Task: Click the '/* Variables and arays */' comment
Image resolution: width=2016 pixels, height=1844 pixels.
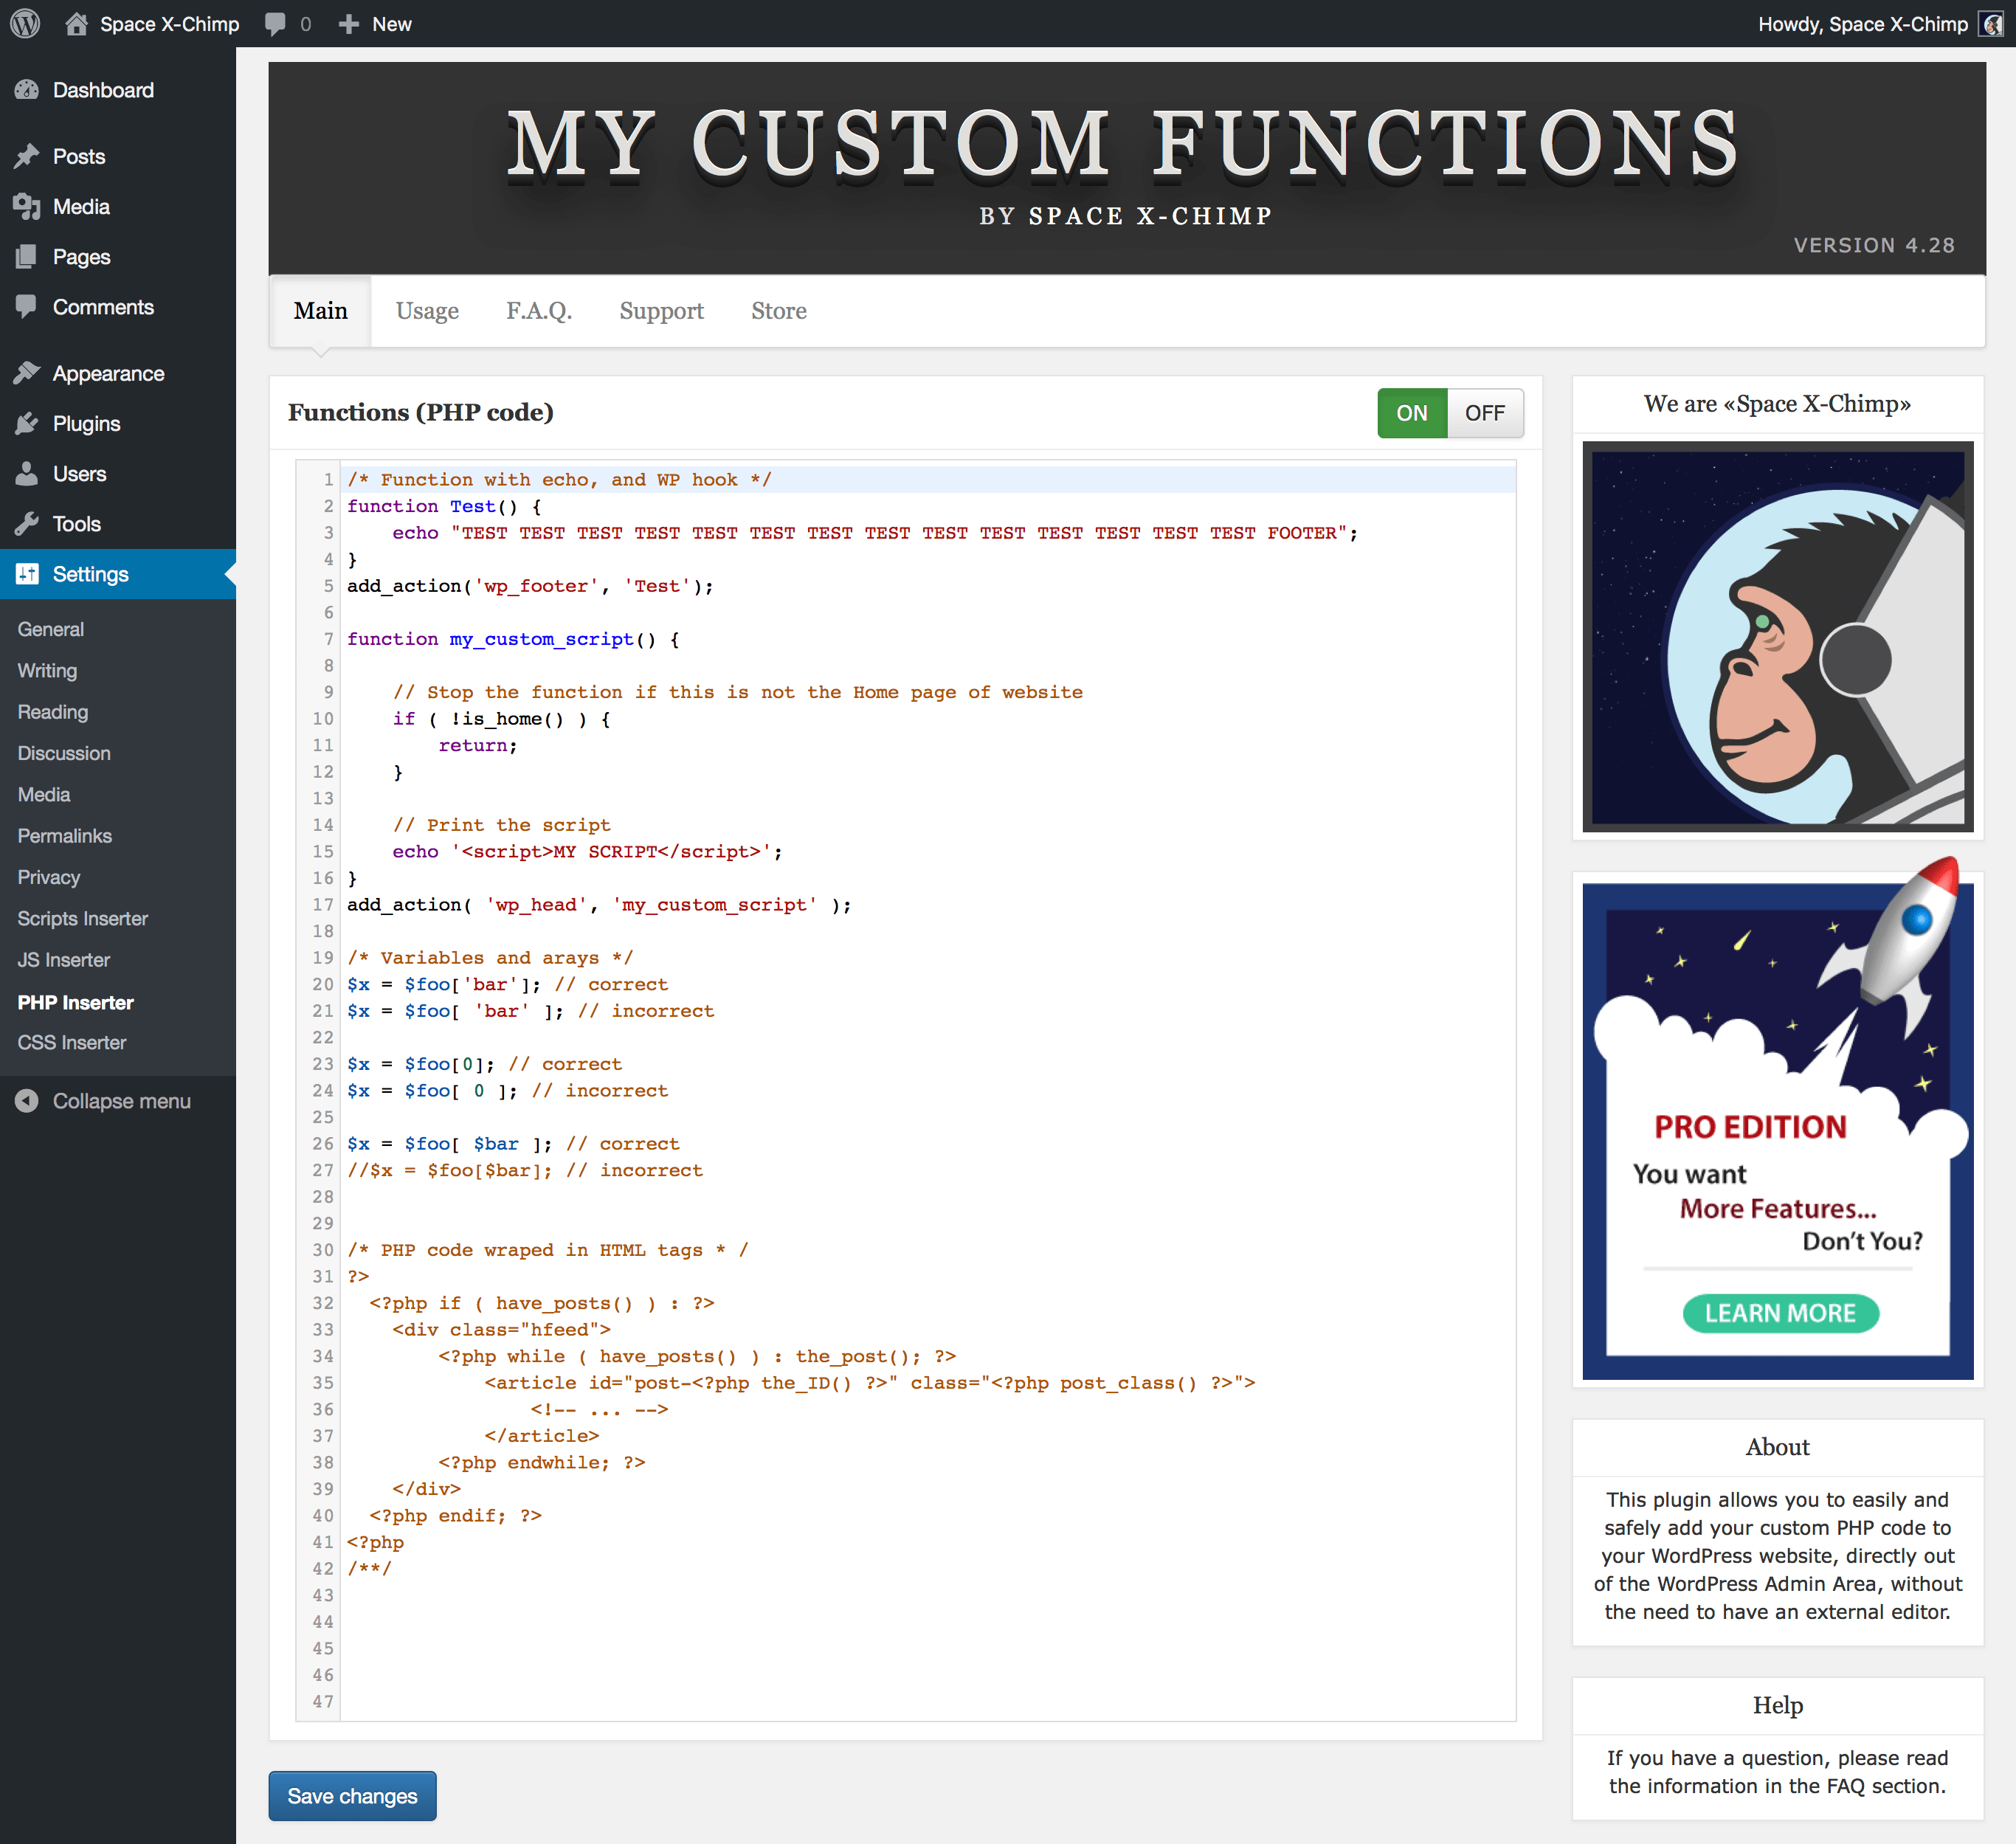Action: pyautogui.click(x=489, y=958)
